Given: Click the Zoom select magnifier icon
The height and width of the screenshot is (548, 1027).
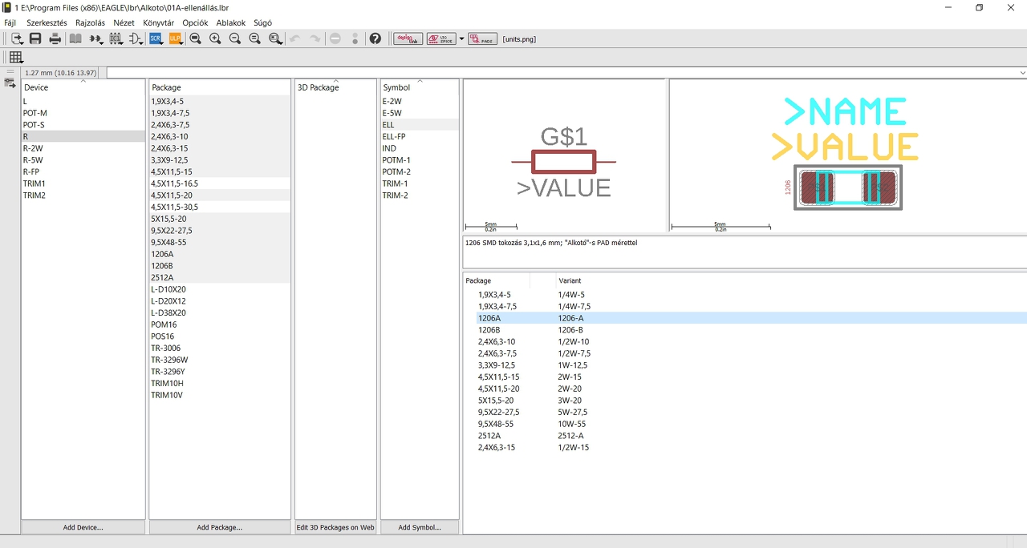Looking at the screenshot, I should pyautogui.click(x=275, y=38).
